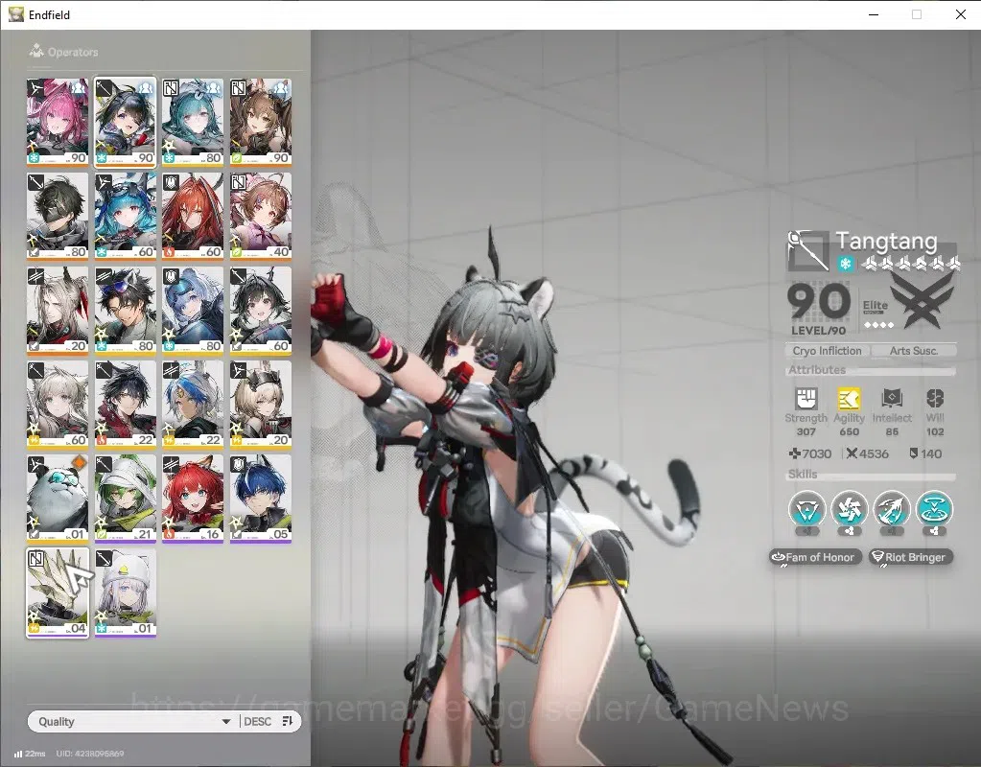
Task: Select the black-haired girl card at level 60
Action: click(x=260, y=311)
